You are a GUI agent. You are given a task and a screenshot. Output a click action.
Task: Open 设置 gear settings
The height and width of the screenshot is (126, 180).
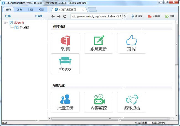(170, 16)
